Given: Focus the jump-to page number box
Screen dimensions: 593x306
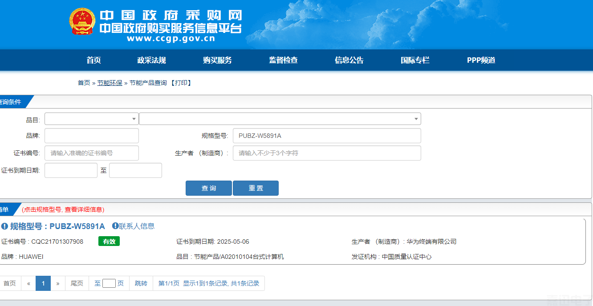Looking at the screenshot, I should coord(109,283).
